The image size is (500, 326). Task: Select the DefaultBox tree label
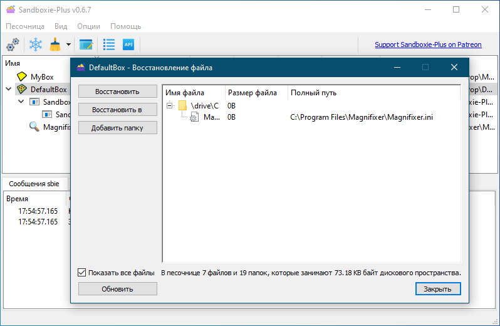(48, 89)
